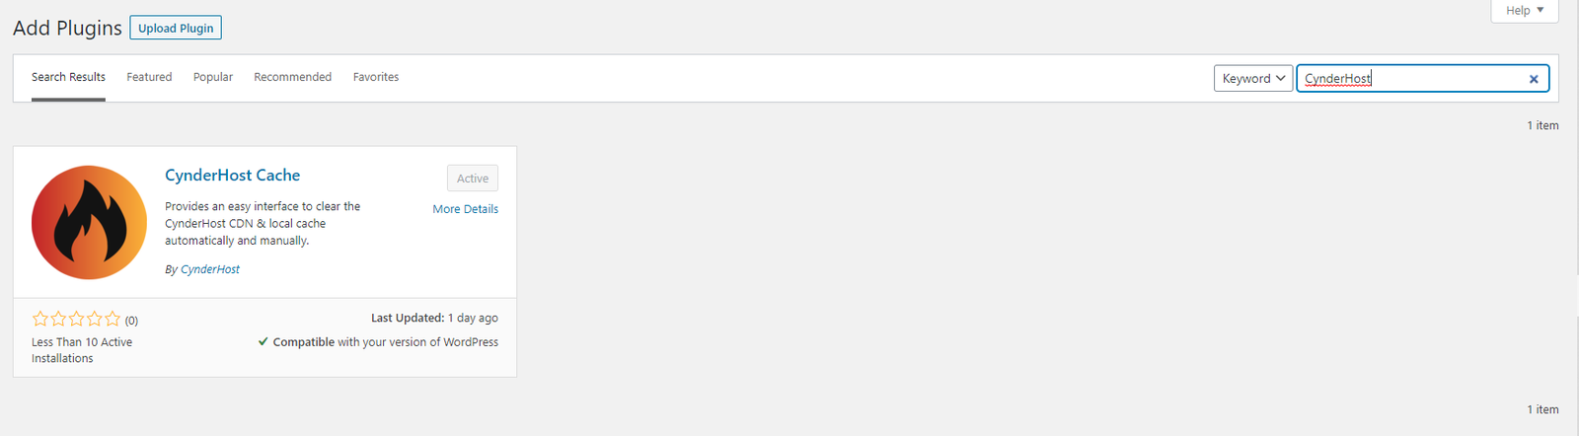Go to the Favorites tab
Viewport: 1579px width, 436px height.
376,77
